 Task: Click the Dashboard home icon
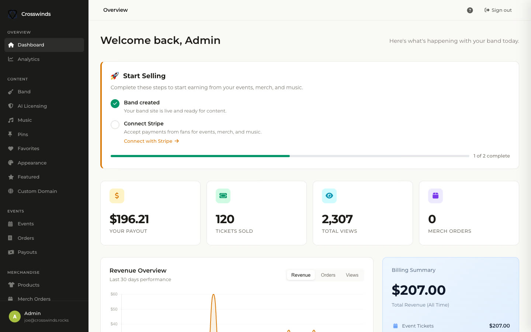pyautogui.click(x=11, y=45)
